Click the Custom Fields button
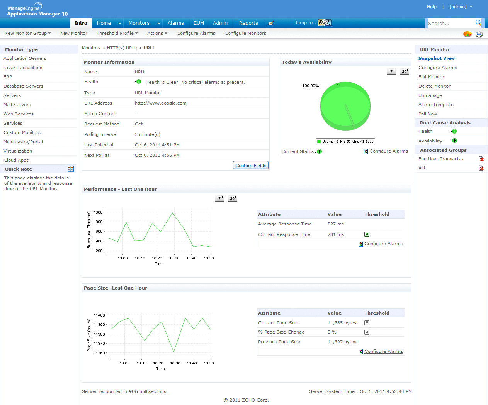 251,166
